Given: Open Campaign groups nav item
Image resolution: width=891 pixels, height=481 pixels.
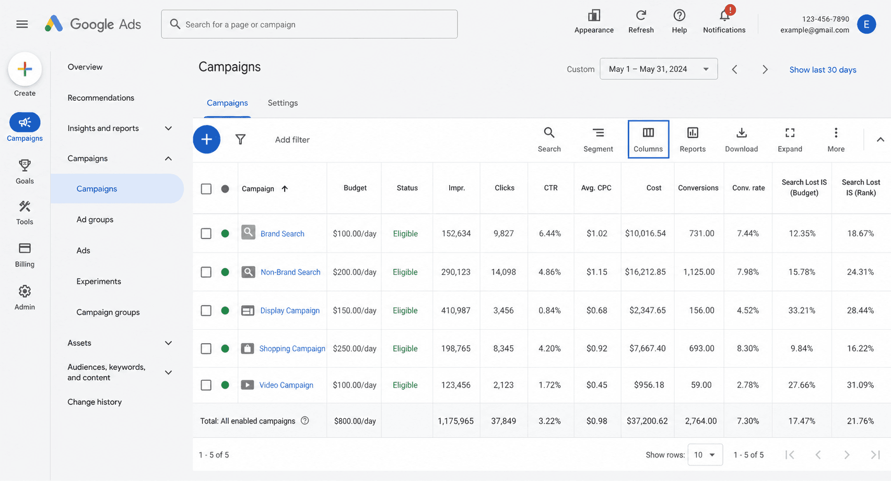Looking at the screenshot, I should [108, 312].
